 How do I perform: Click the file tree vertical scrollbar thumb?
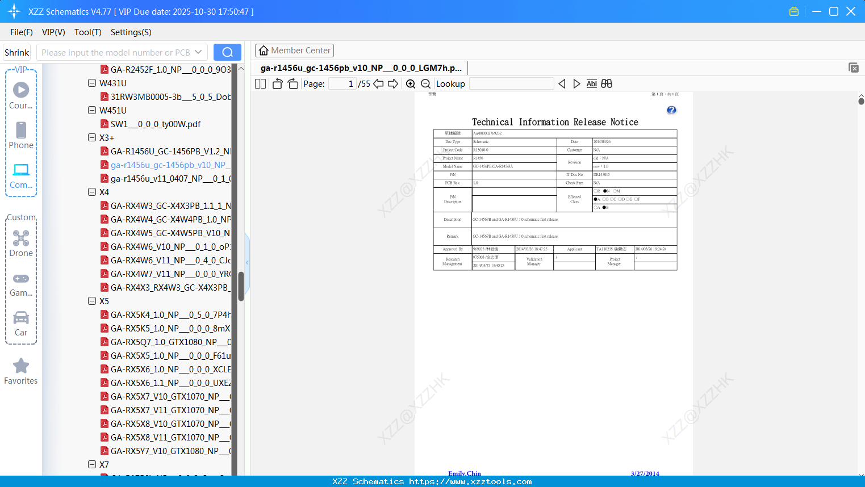pos(241,286)
